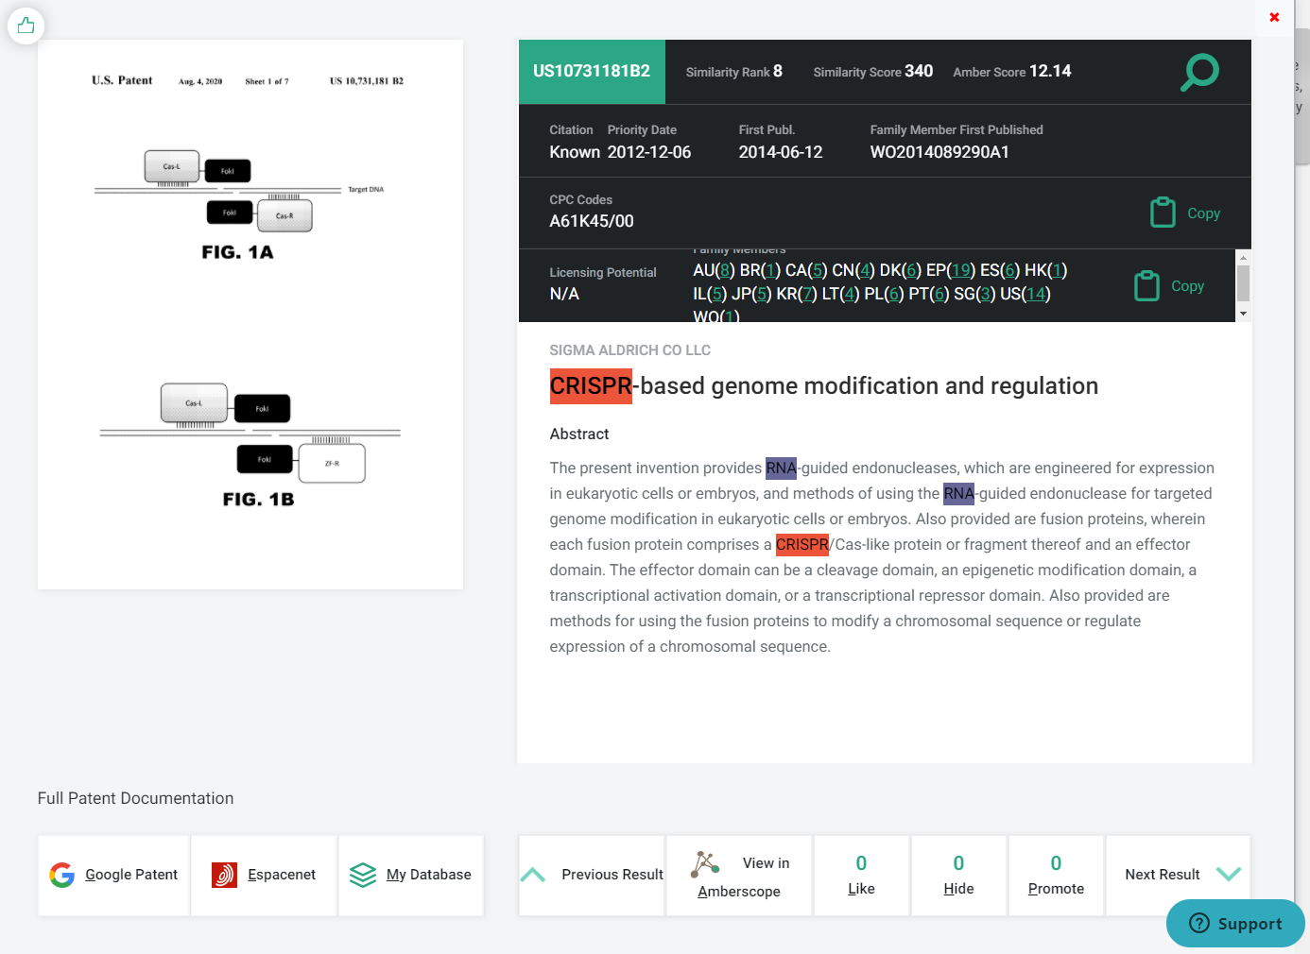Open the patent in Google Patent
The width and height of the screenshot is (1310, 954).
click(x=113, y=875)
